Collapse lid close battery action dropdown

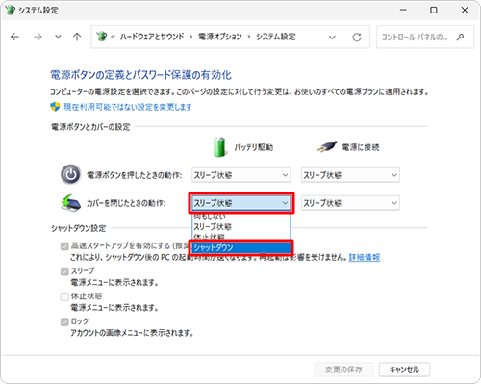tap(241, 203)
